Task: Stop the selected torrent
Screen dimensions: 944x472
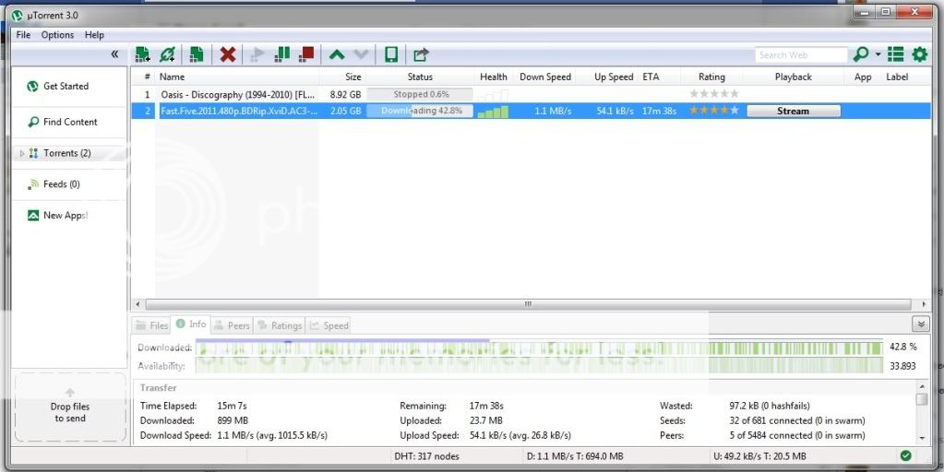Action: coord(306,55)
